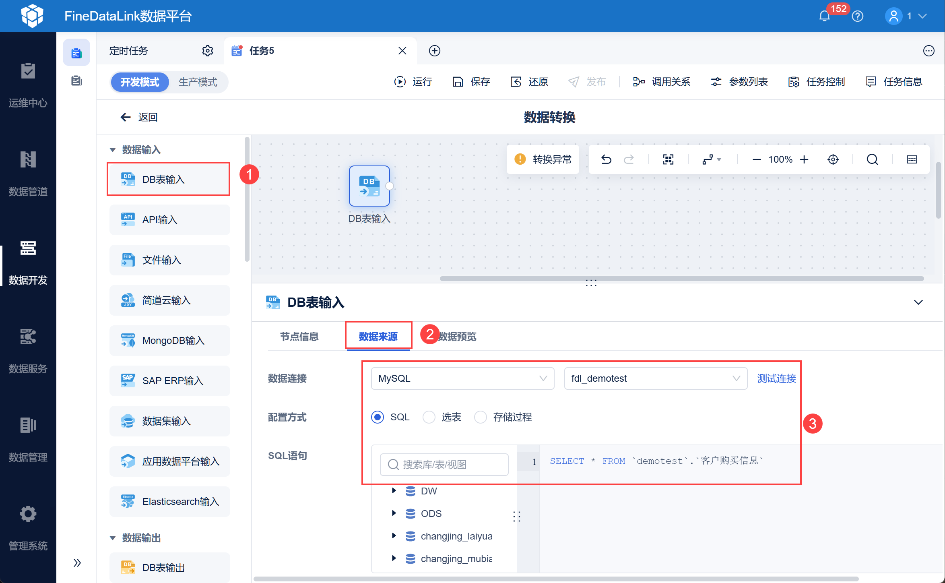Image resolution: width=945 pixels, height=583 pixels.
Task: Open 数据管理 in the sidebar
Action: pyautogui.click(x=28, y=440)
